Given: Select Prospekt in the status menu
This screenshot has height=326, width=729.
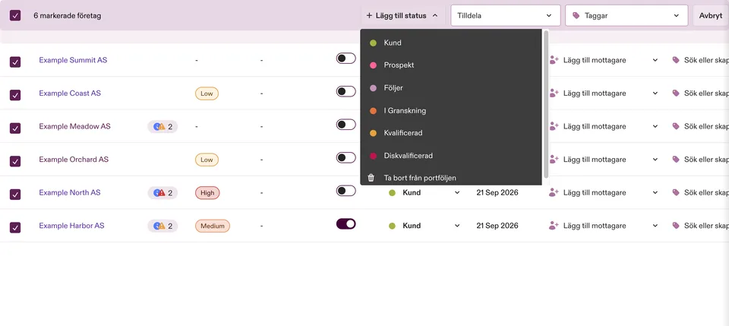Looking at the screenshot, I should point(451,65).
